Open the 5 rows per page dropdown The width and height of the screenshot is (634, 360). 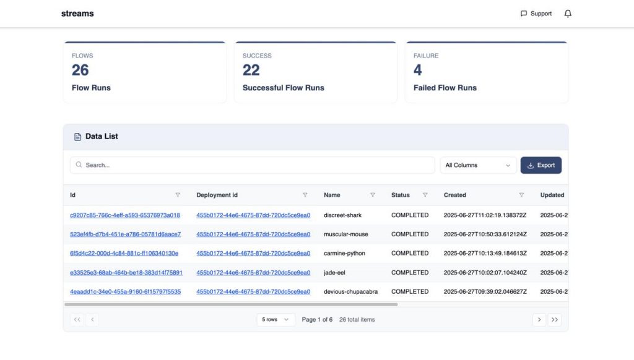(276, 319)
